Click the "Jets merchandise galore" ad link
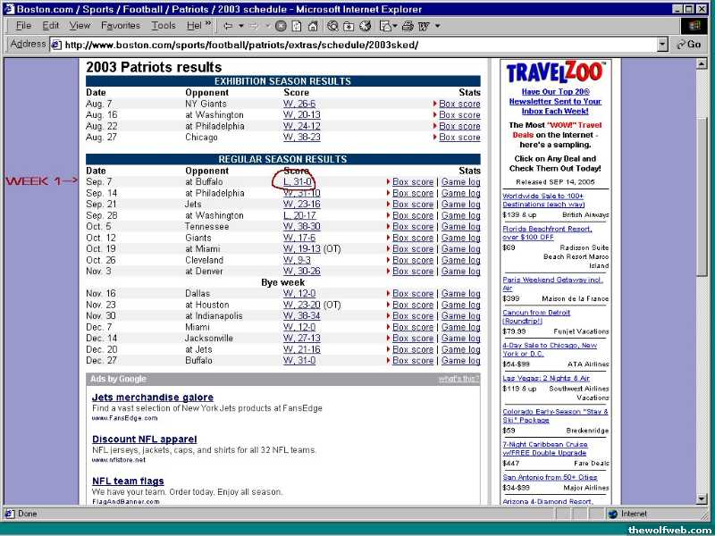Screen dimensions: 715x536 tap(152, 398)
